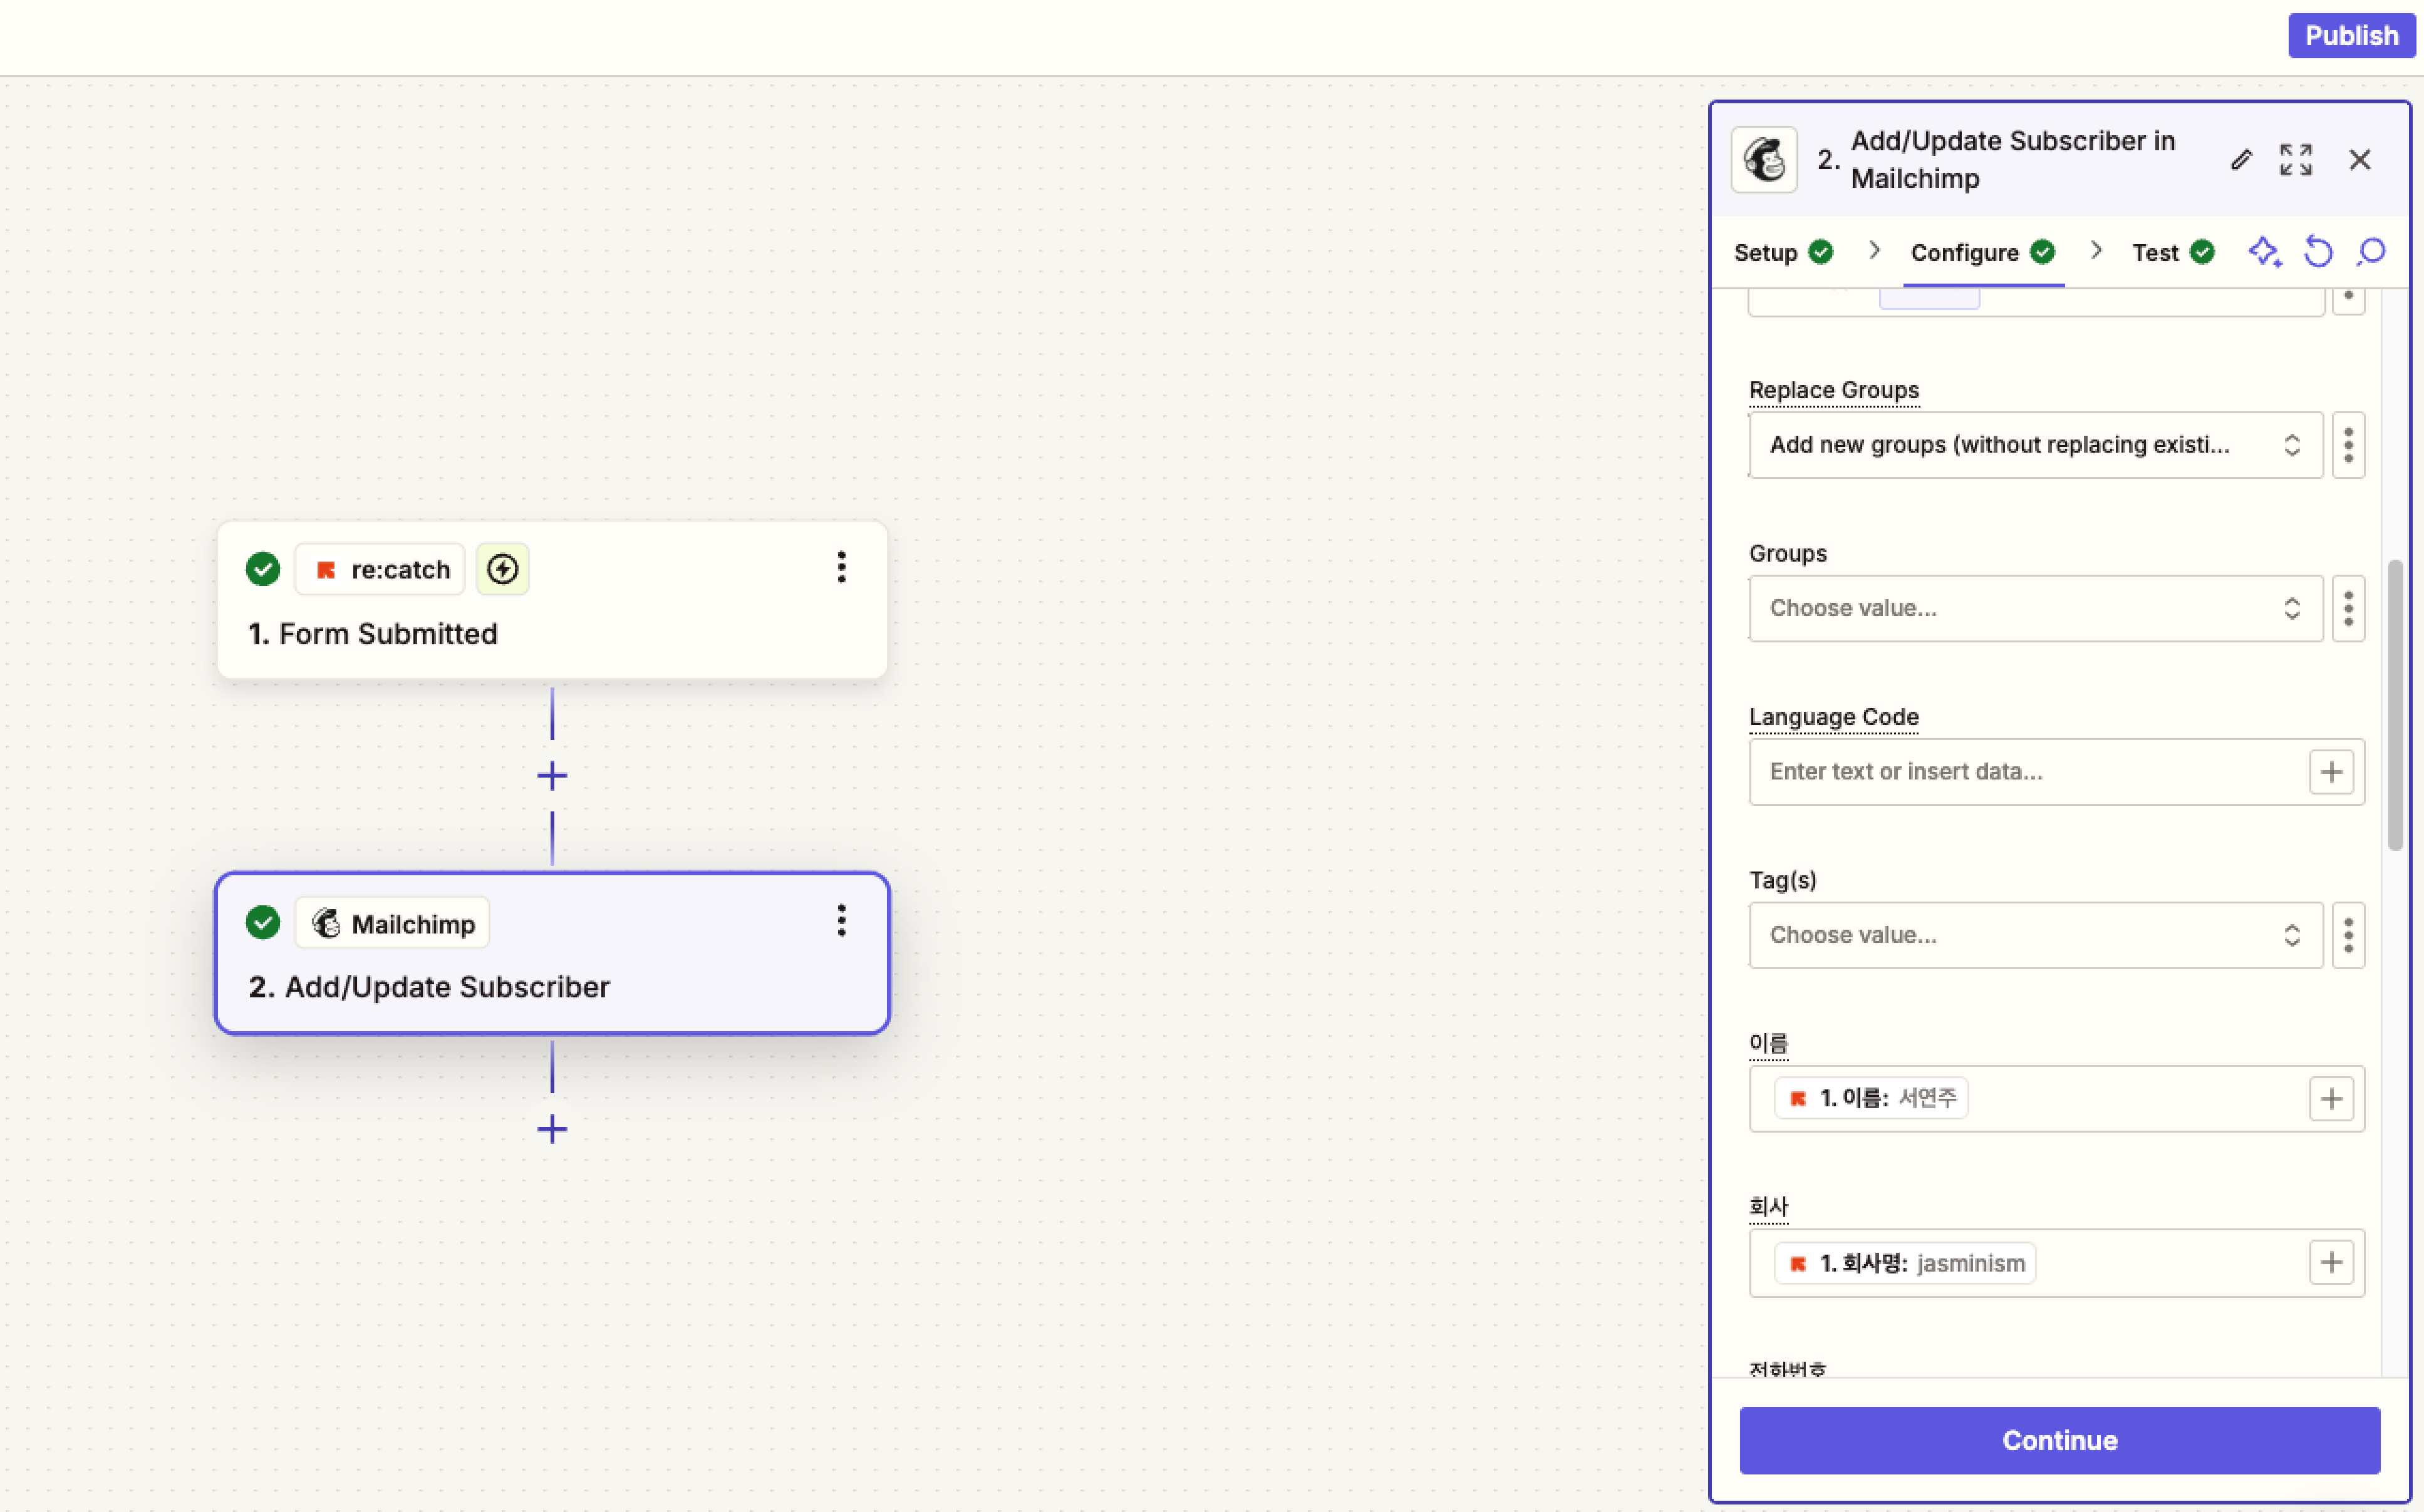
Task: Open the Groups value dropdown
Action: coord(2035,608)
